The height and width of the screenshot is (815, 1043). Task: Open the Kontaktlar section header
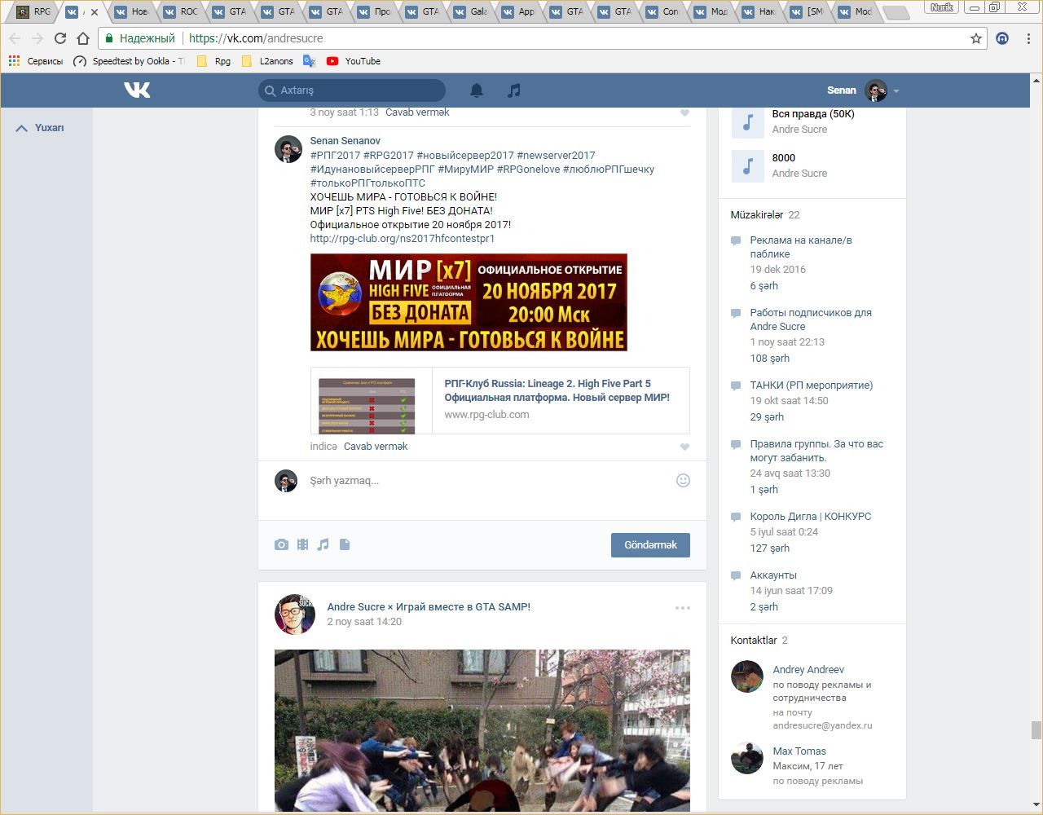coord(754,641)
